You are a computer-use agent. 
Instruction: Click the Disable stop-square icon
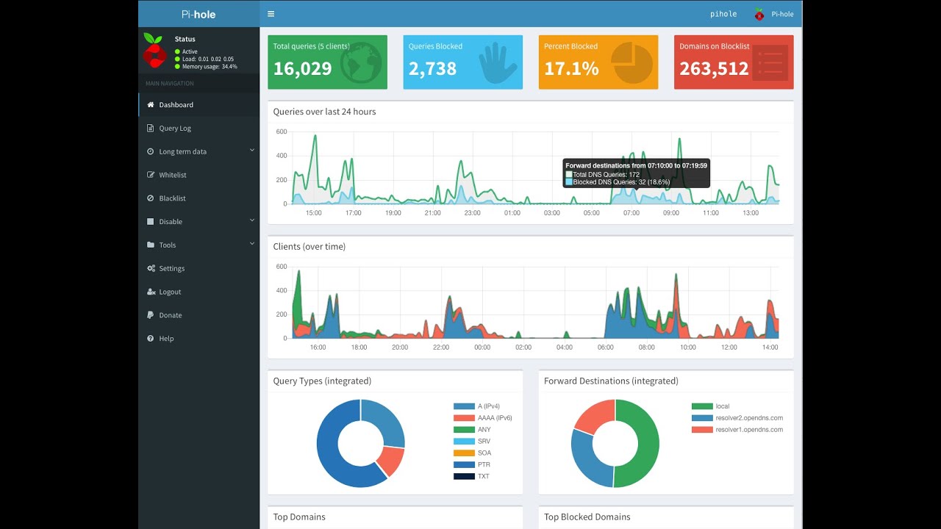point(151,222)
